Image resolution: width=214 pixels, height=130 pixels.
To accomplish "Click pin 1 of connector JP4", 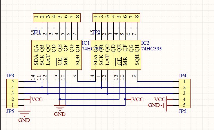I will 184,81.
